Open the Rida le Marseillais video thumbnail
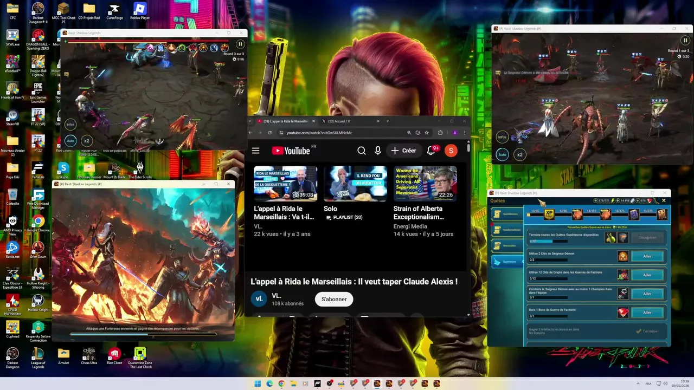 (x=285, y=183)
